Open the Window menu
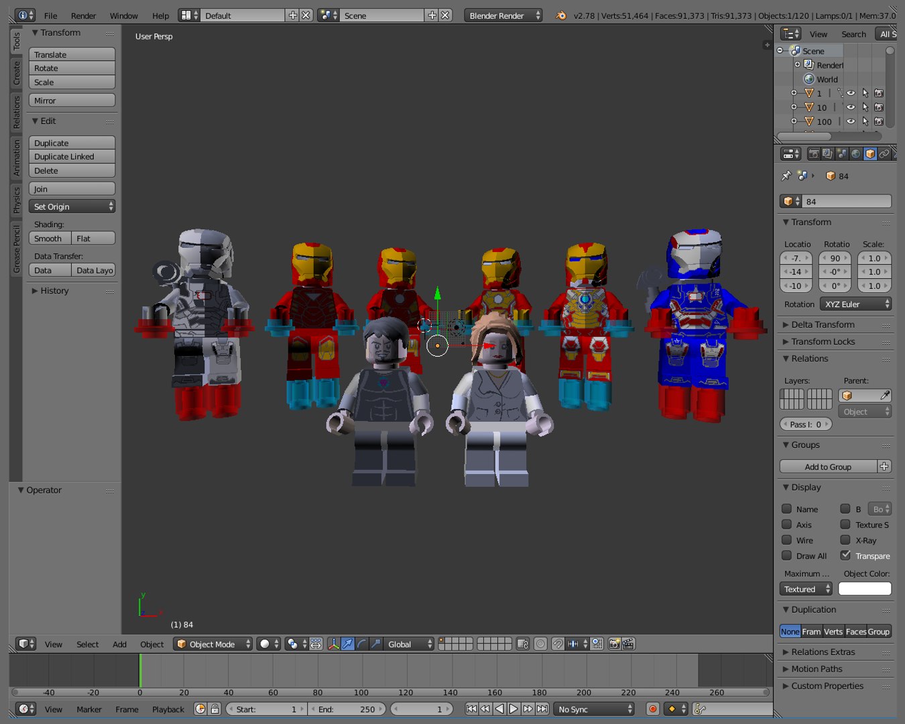Image resolution: width=905 pixels, height=724 pixels. click(123, 15)
